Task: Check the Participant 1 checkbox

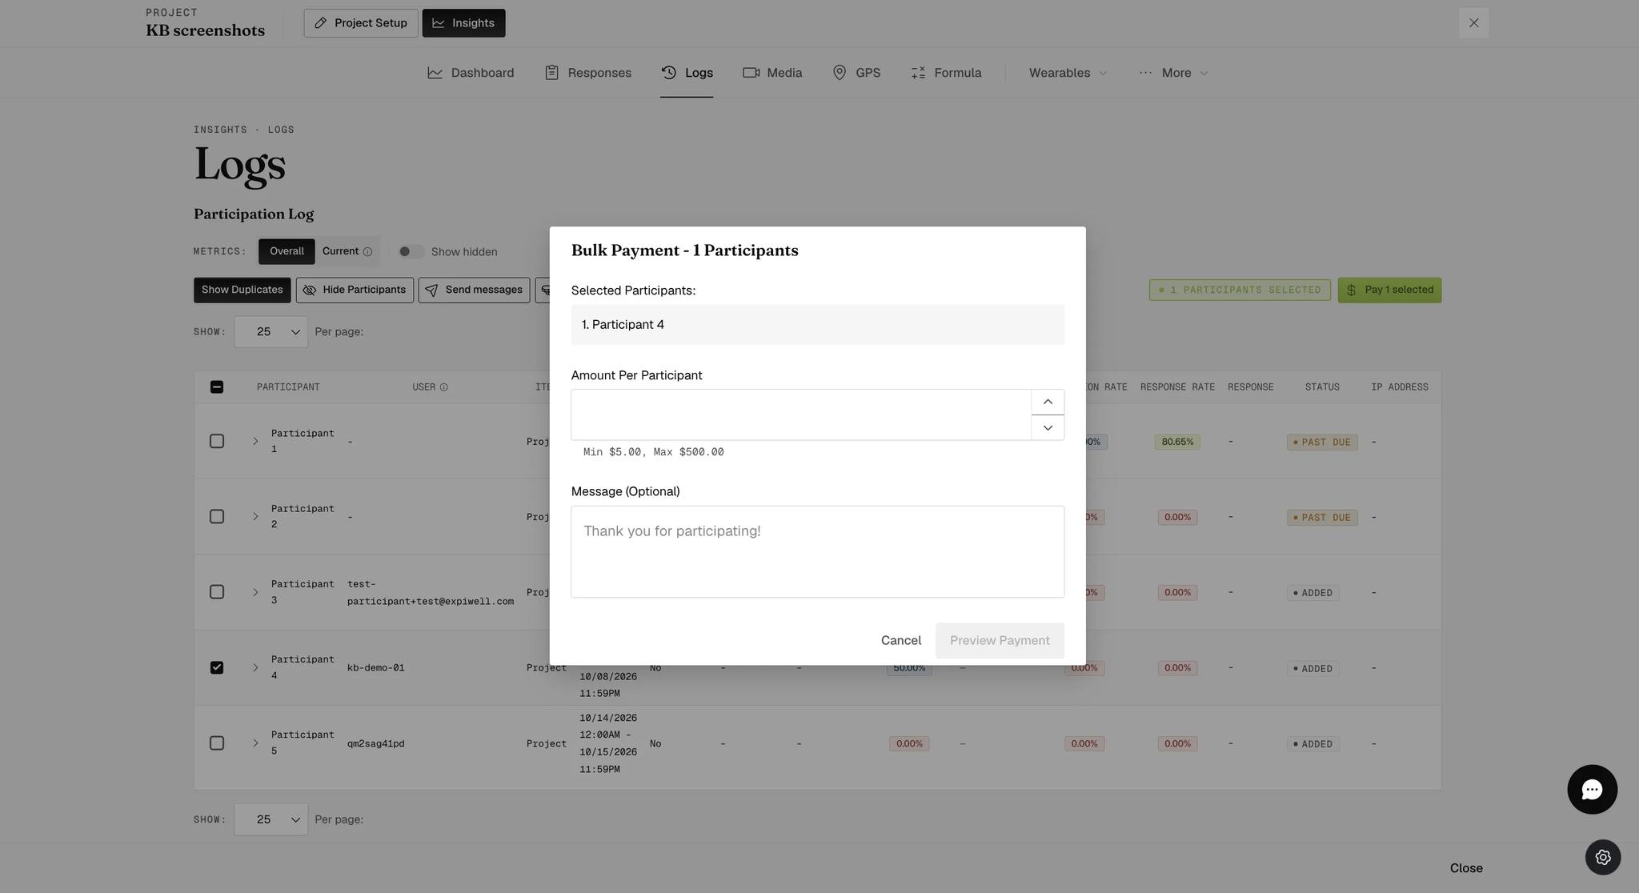Action: click(x=217, y=442)
